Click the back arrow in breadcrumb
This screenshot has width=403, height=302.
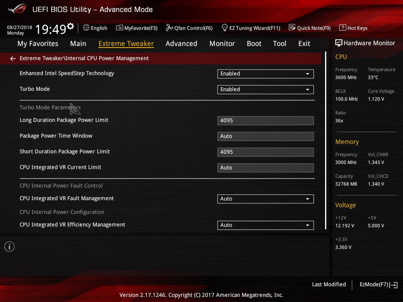coord(13,59)
